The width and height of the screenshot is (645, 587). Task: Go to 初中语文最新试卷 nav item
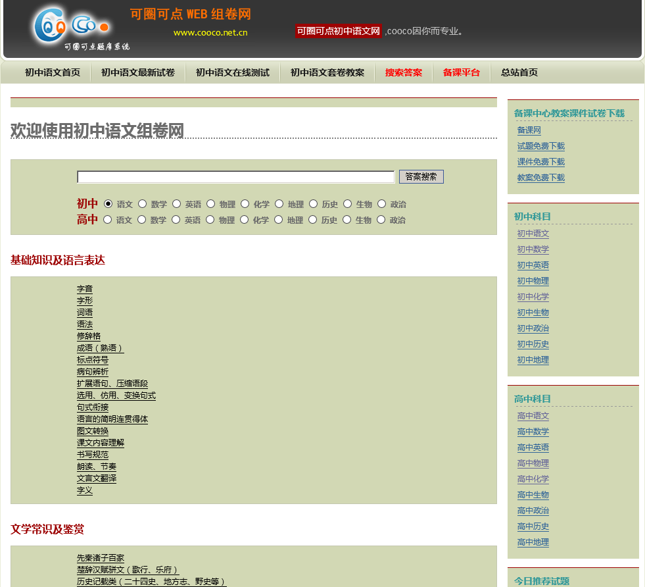(x=138, y=72)
